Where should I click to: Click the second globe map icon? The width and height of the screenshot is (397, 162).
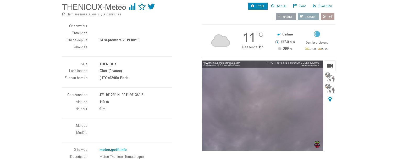coord(330,88)
